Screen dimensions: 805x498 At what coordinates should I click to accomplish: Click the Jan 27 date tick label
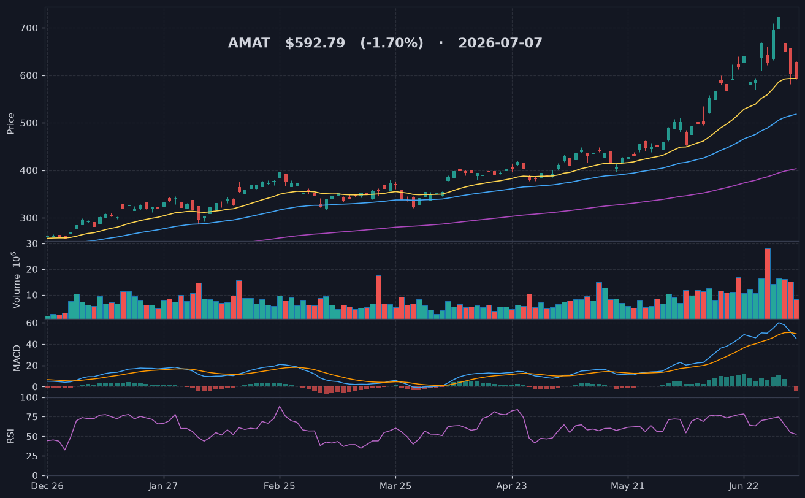[x=164, y=486]
